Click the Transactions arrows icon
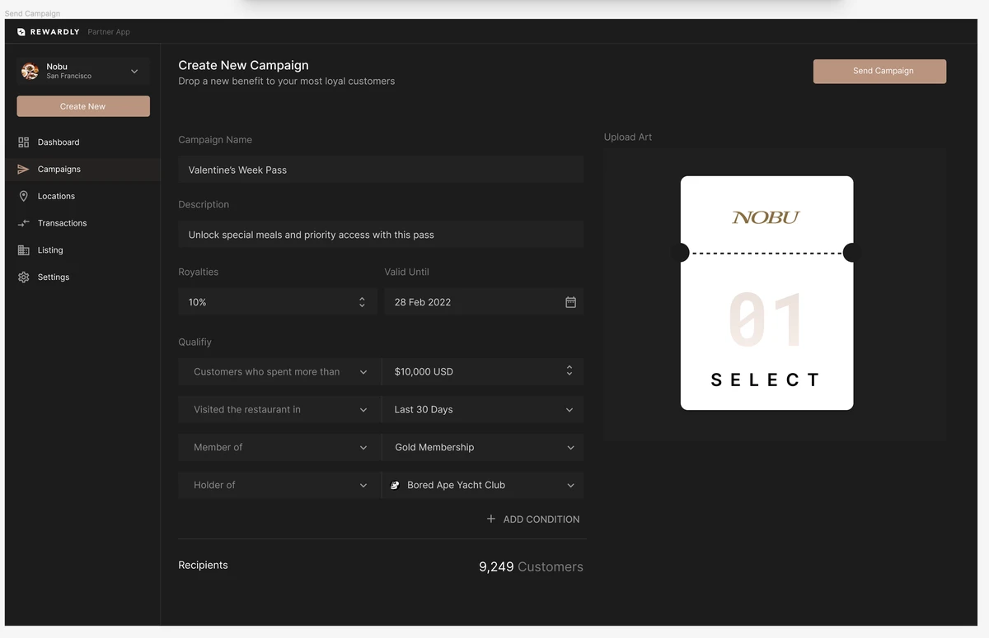The height and width of the screenshot is (638, 989). [x=23, y=223]
